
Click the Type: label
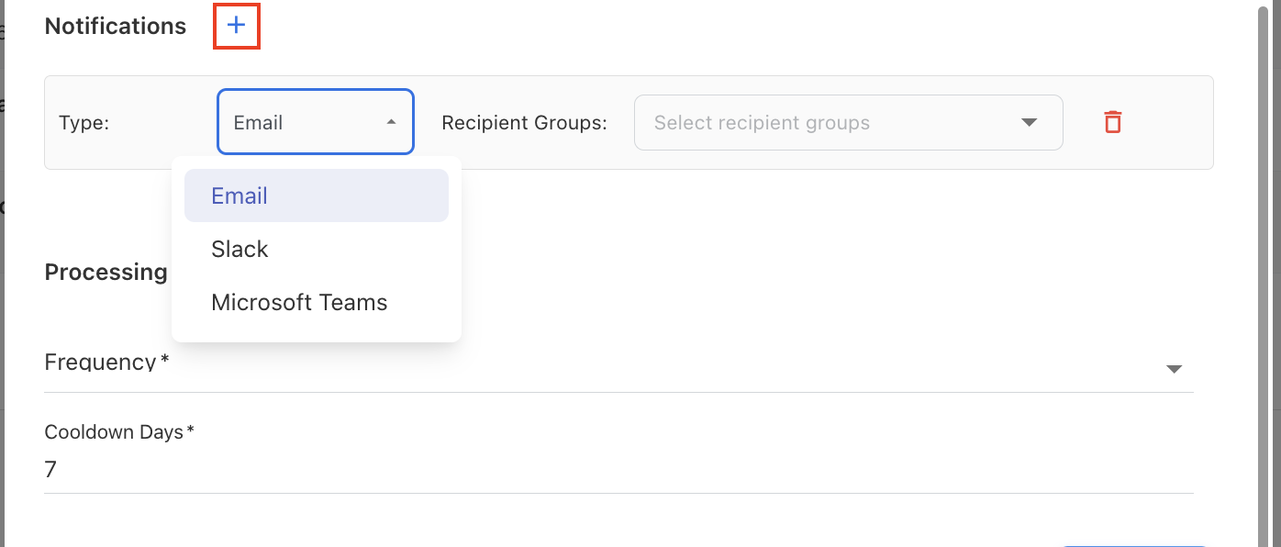pyautogui.click(x=84, y=123)
